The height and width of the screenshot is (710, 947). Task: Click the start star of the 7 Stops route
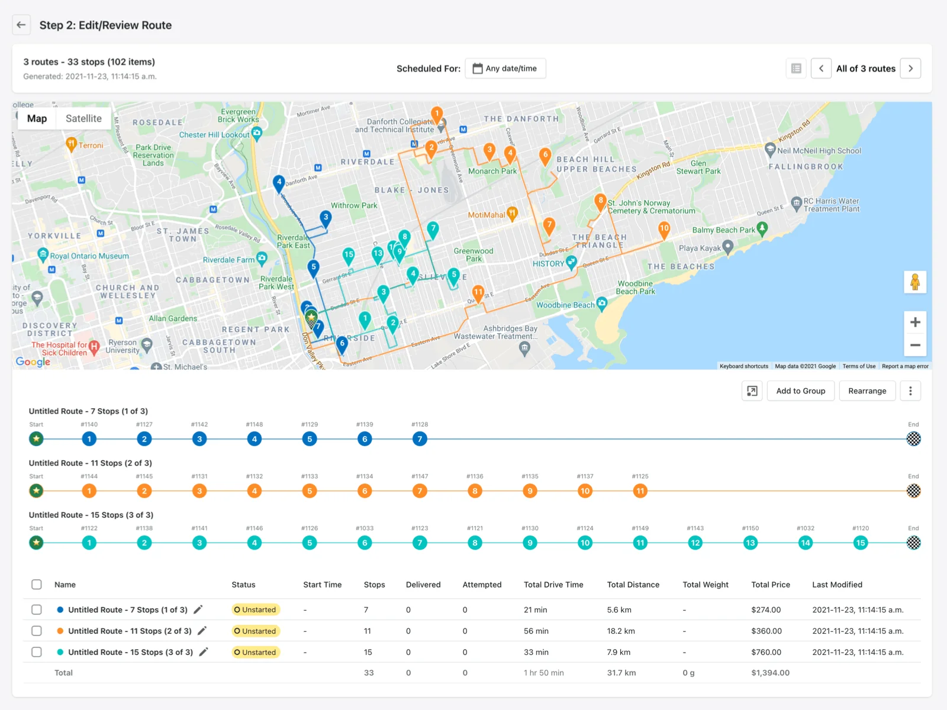37,439
